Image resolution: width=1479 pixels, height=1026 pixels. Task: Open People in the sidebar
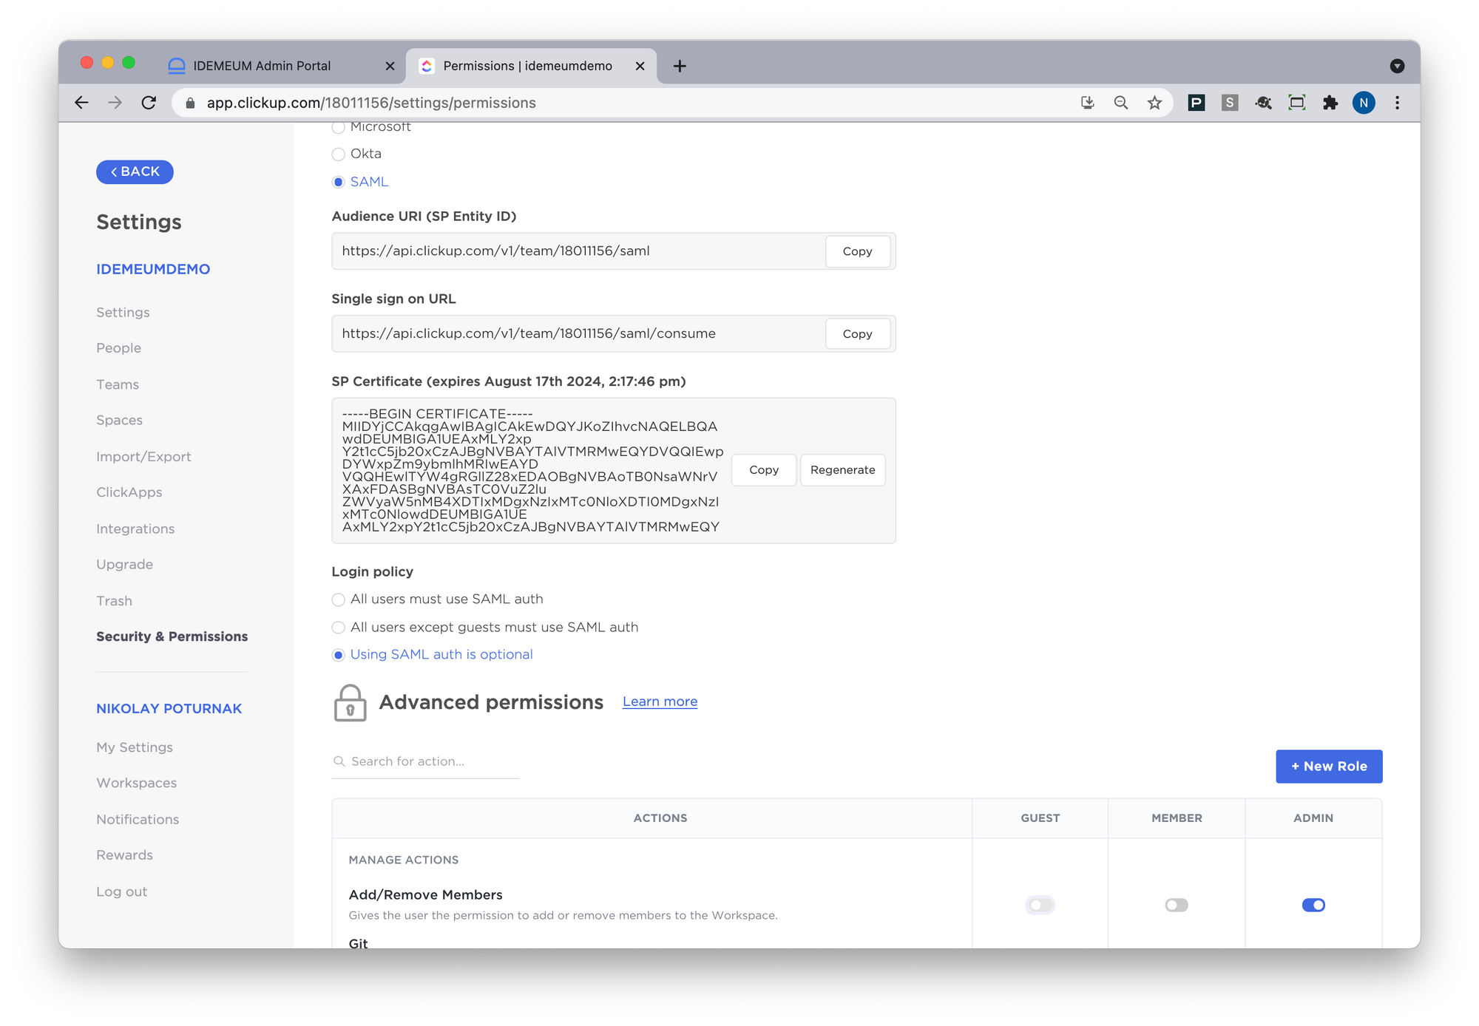tap(118, 348)
